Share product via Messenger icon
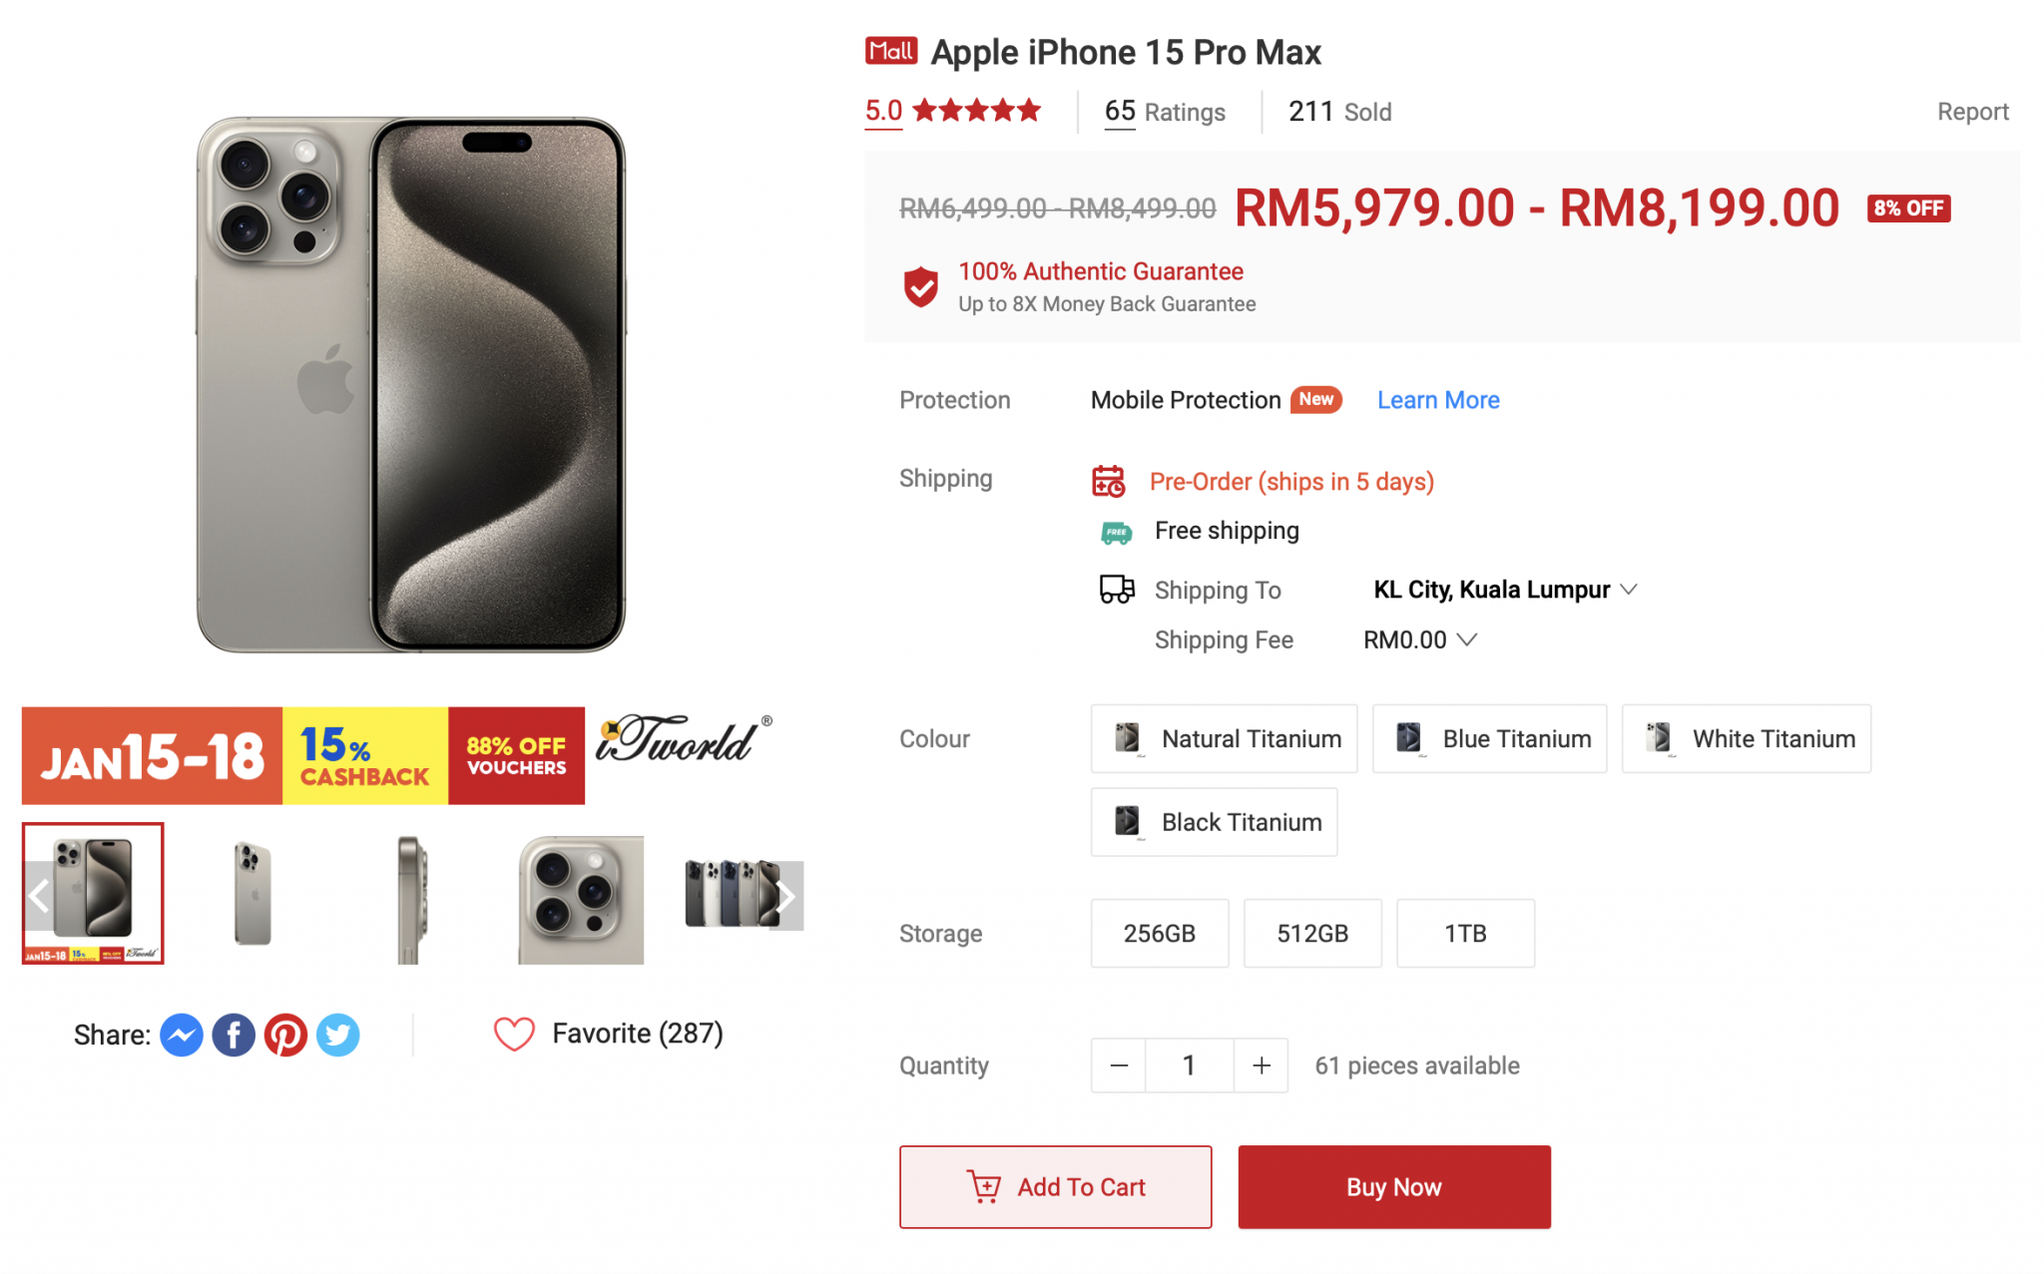2044x1274 pixels. click(182, 1035)
